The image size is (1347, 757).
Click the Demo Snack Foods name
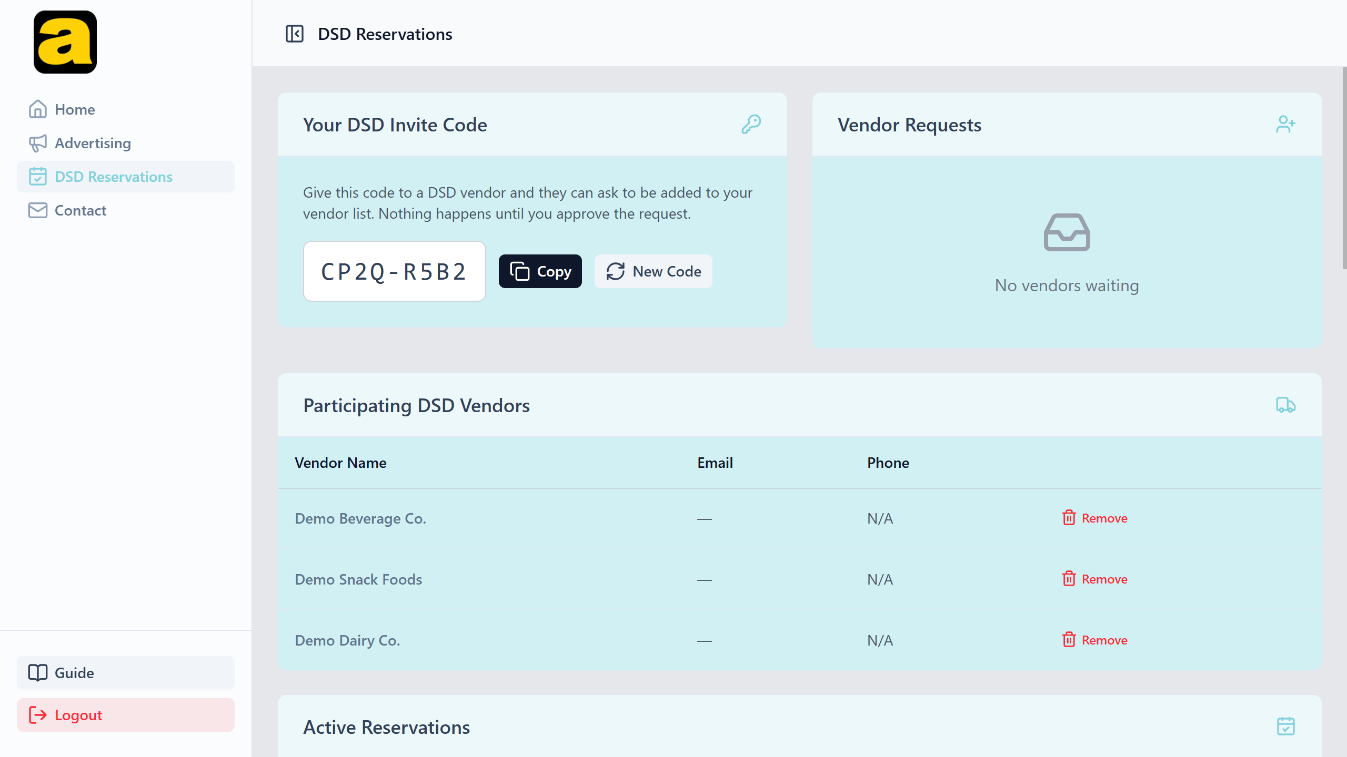pos(358,579)
